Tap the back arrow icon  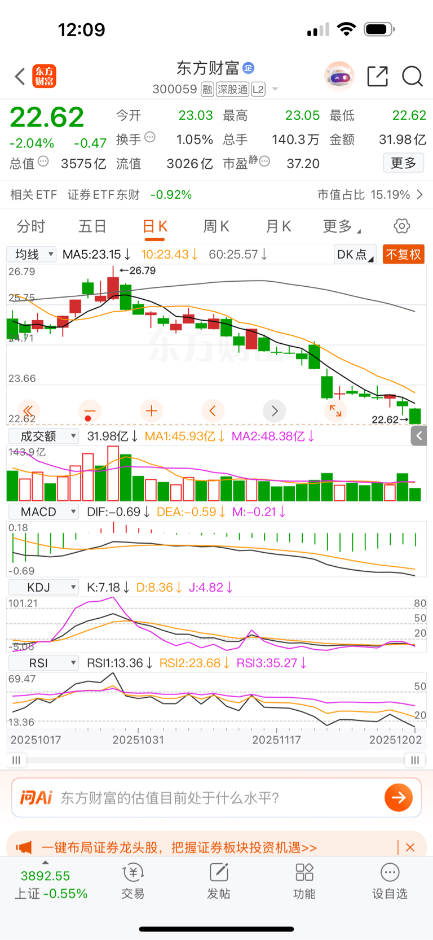click(x=20, y=76)
